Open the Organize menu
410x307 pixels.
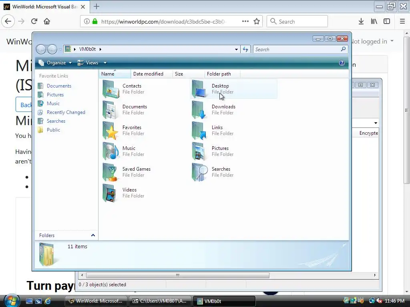(x=55, y=63)
